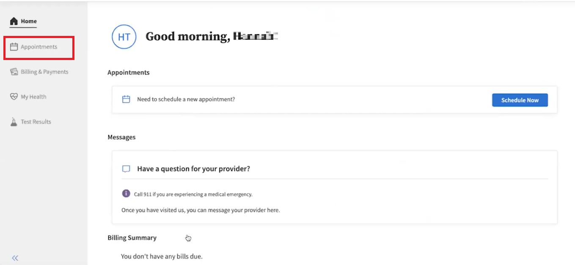Click the My Health heart icon
Viewport: 575px width, 265px height.
14,97
